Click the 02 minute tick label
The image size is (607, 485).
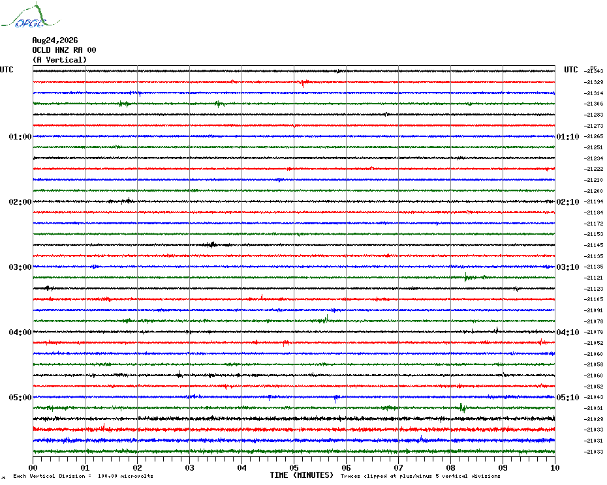pos(138,467)
